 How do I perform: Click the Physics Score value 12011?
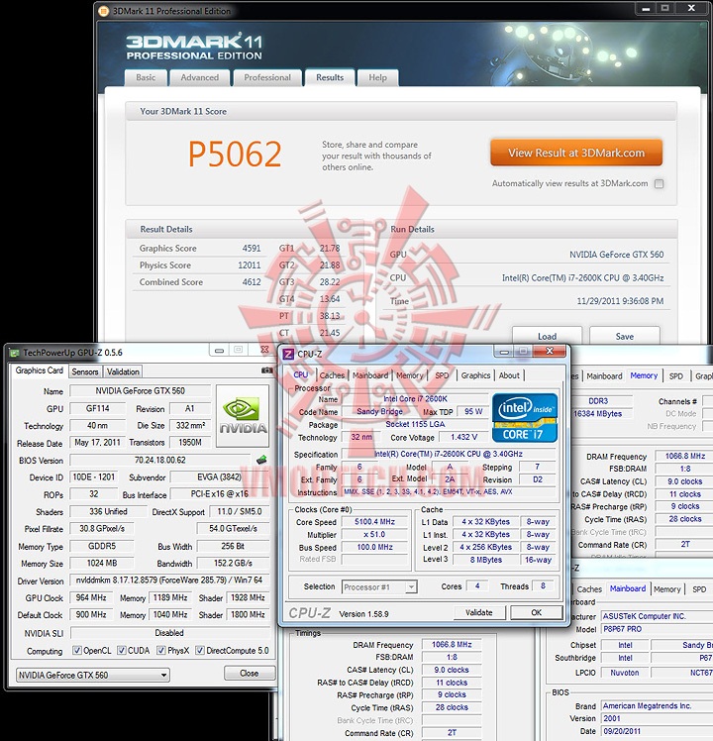[249, 265]
